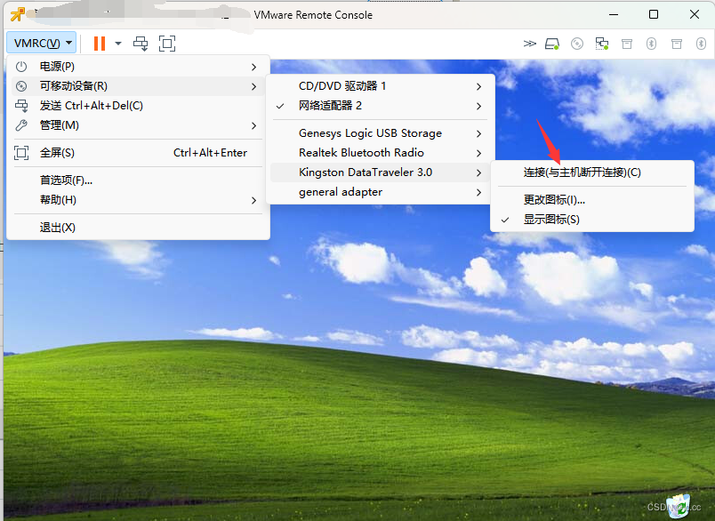Click the VMware Remote Console title bar icon
This screenshot has height=521, width=715.
click(x=18, y=14)
